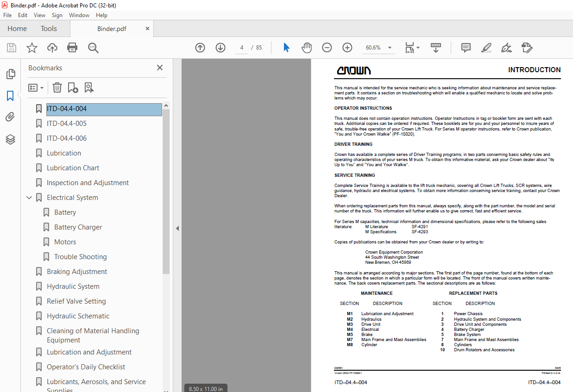Choose the Selection arrow tool
This screenshot has width=573, height=392.
point(286,48)
